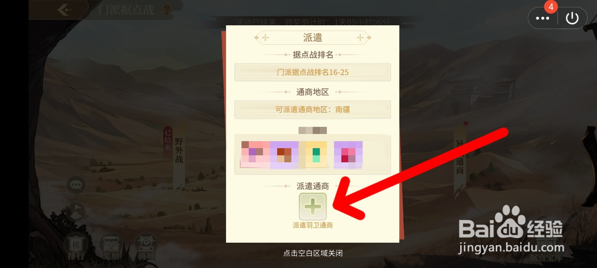Open the chat bubble icon
Screen dimensions: 597x268
[76, 185]
